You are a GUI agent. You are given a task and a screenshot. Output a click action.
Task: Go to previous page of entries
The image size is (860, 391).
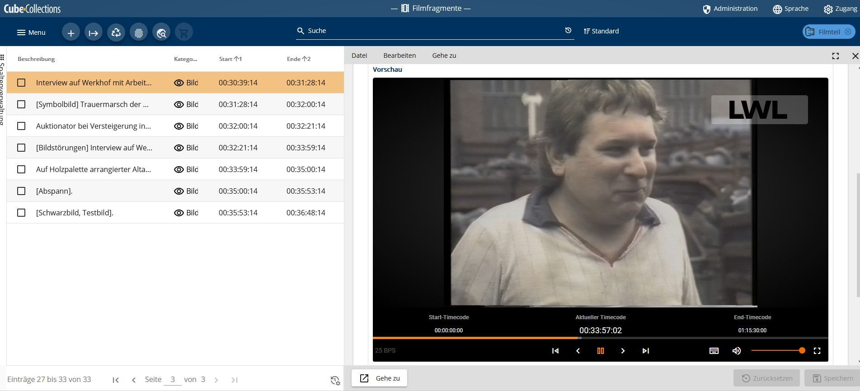[x=134, y=380]
